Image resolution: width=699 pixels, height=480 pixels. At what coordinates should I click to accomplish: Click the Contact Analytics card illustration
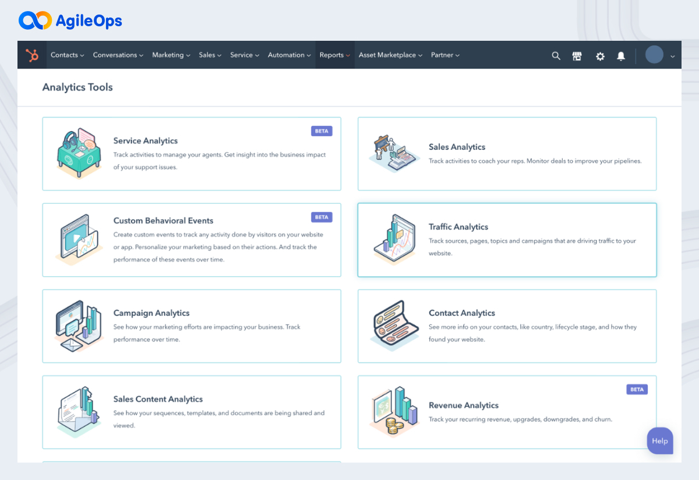[394, 326]
